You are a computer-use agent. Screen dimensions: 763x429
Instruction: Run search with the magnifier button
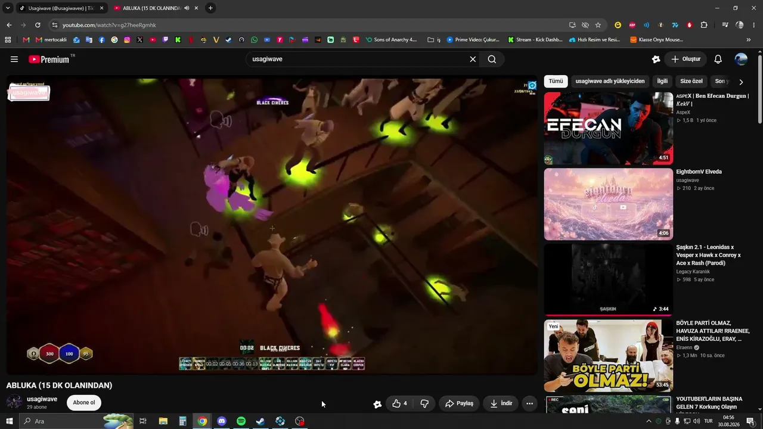(492, 59)
